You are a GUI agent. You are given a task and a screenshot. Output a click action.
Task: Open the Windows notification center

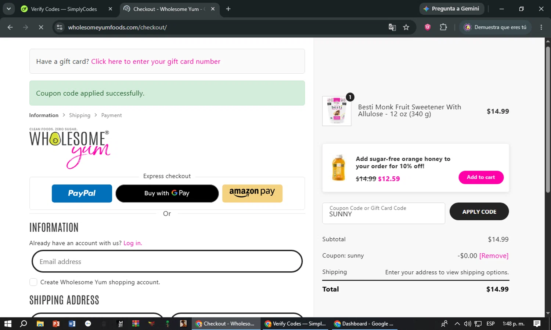pyautogui.click(x=537, y=324)
